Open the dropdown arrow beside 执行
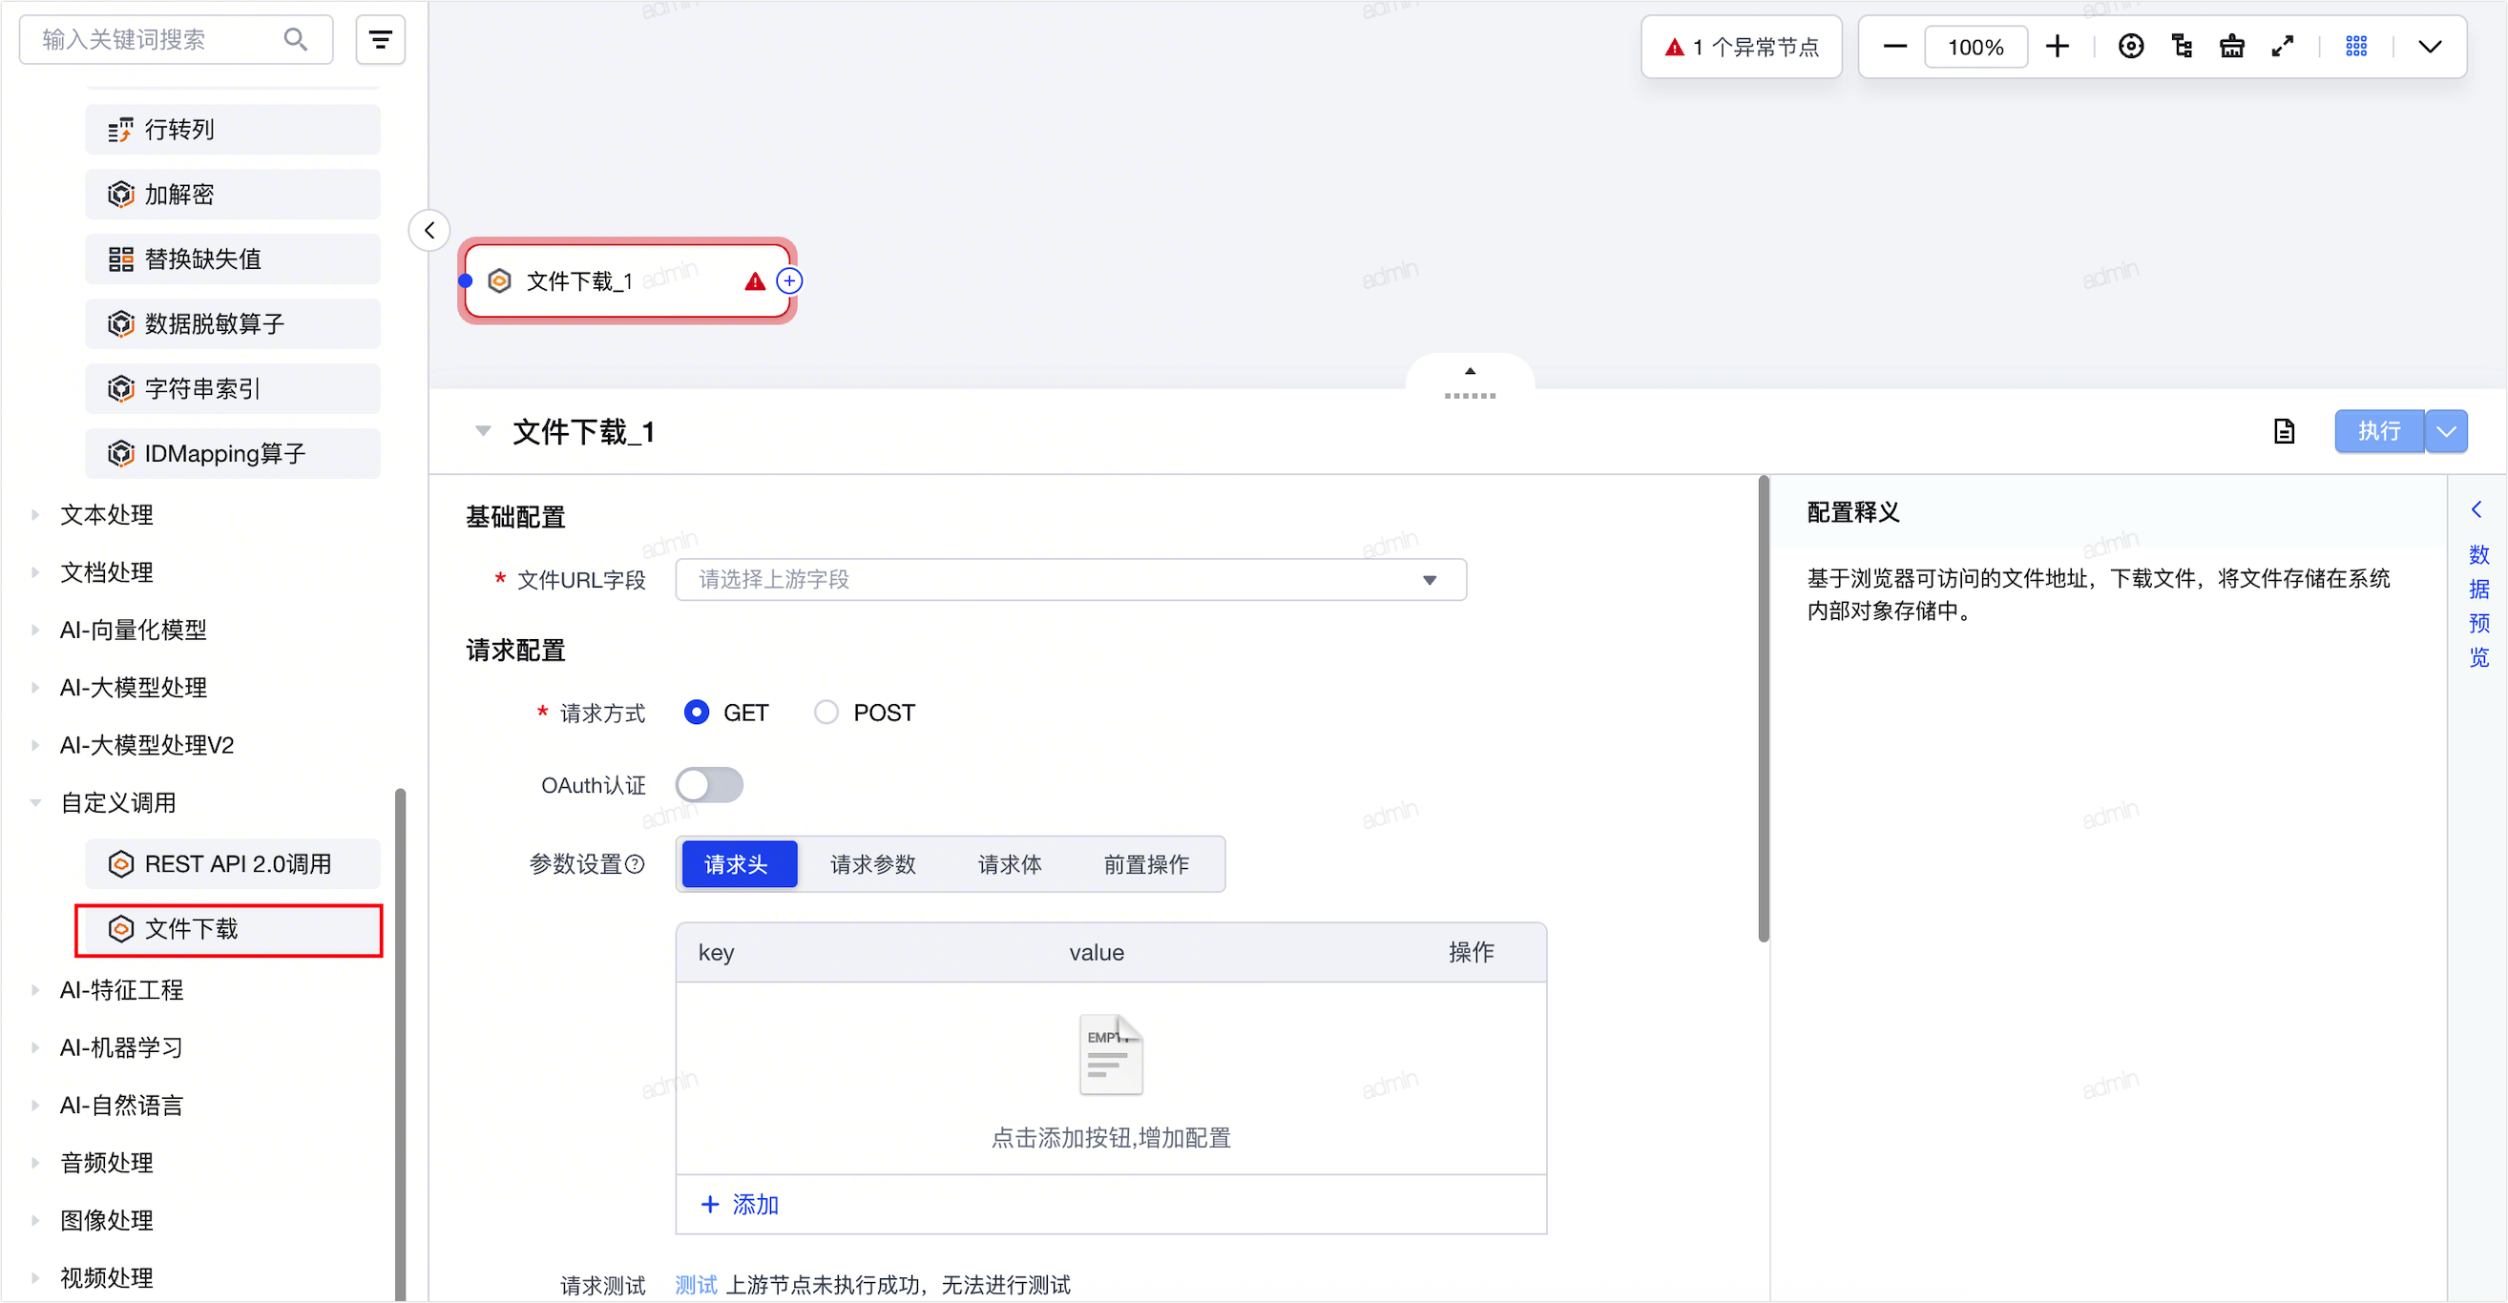The image size is (2508, 1303). [2447, 431]
